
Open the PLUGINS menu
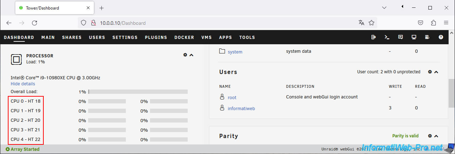coord(156,37)
